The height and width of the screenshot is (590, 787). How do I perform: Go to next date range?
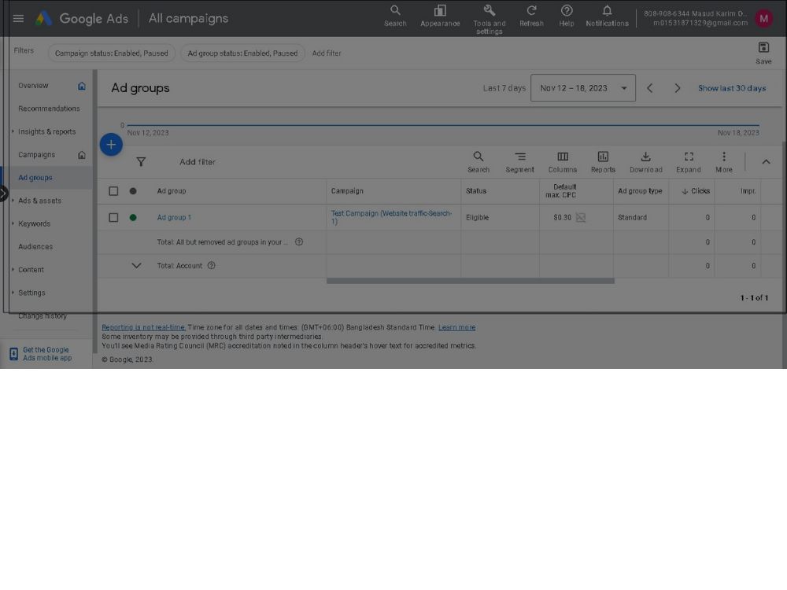click(x=677, y=88)
